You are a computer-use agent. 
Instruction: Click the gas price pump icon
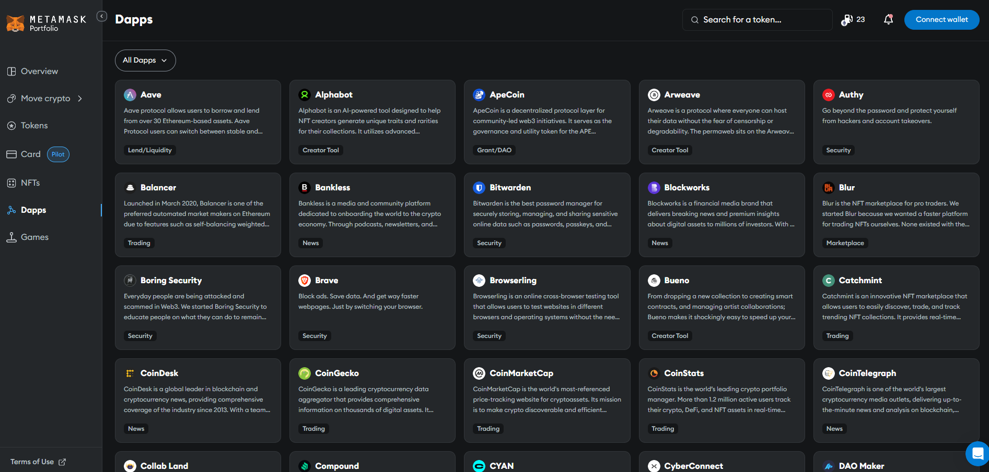pos(846,19)
